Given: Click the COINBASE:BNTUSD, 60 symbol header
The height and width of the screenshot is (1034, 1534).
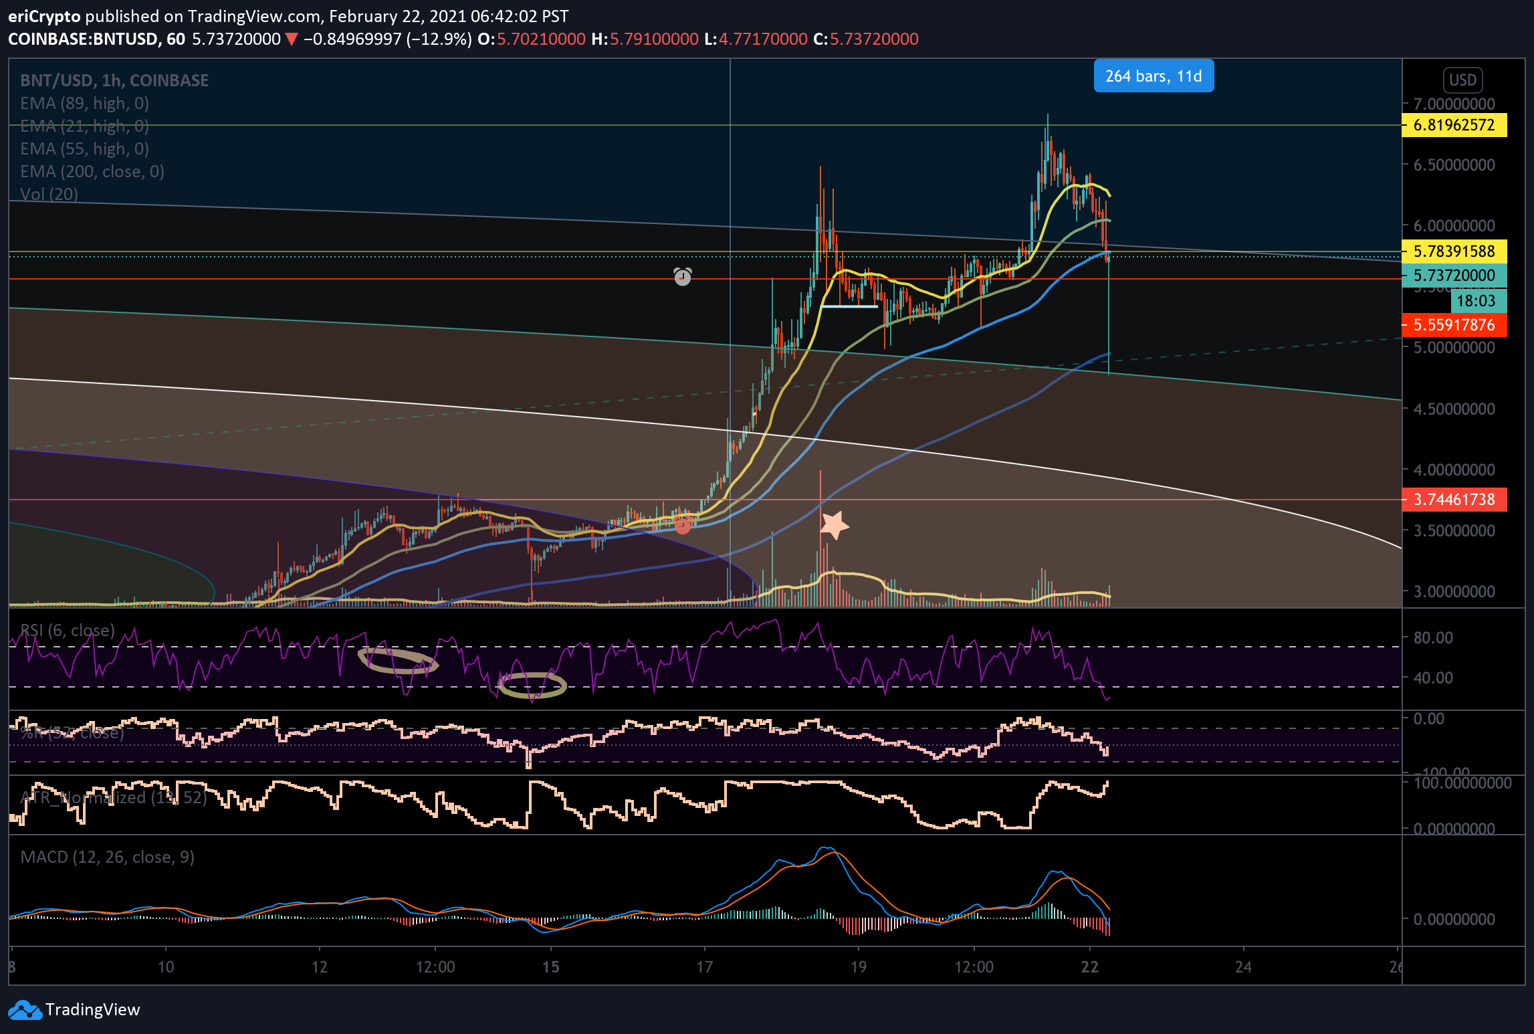Looking at the screenshot, I should pyautogui.click(x=97, y=39).
